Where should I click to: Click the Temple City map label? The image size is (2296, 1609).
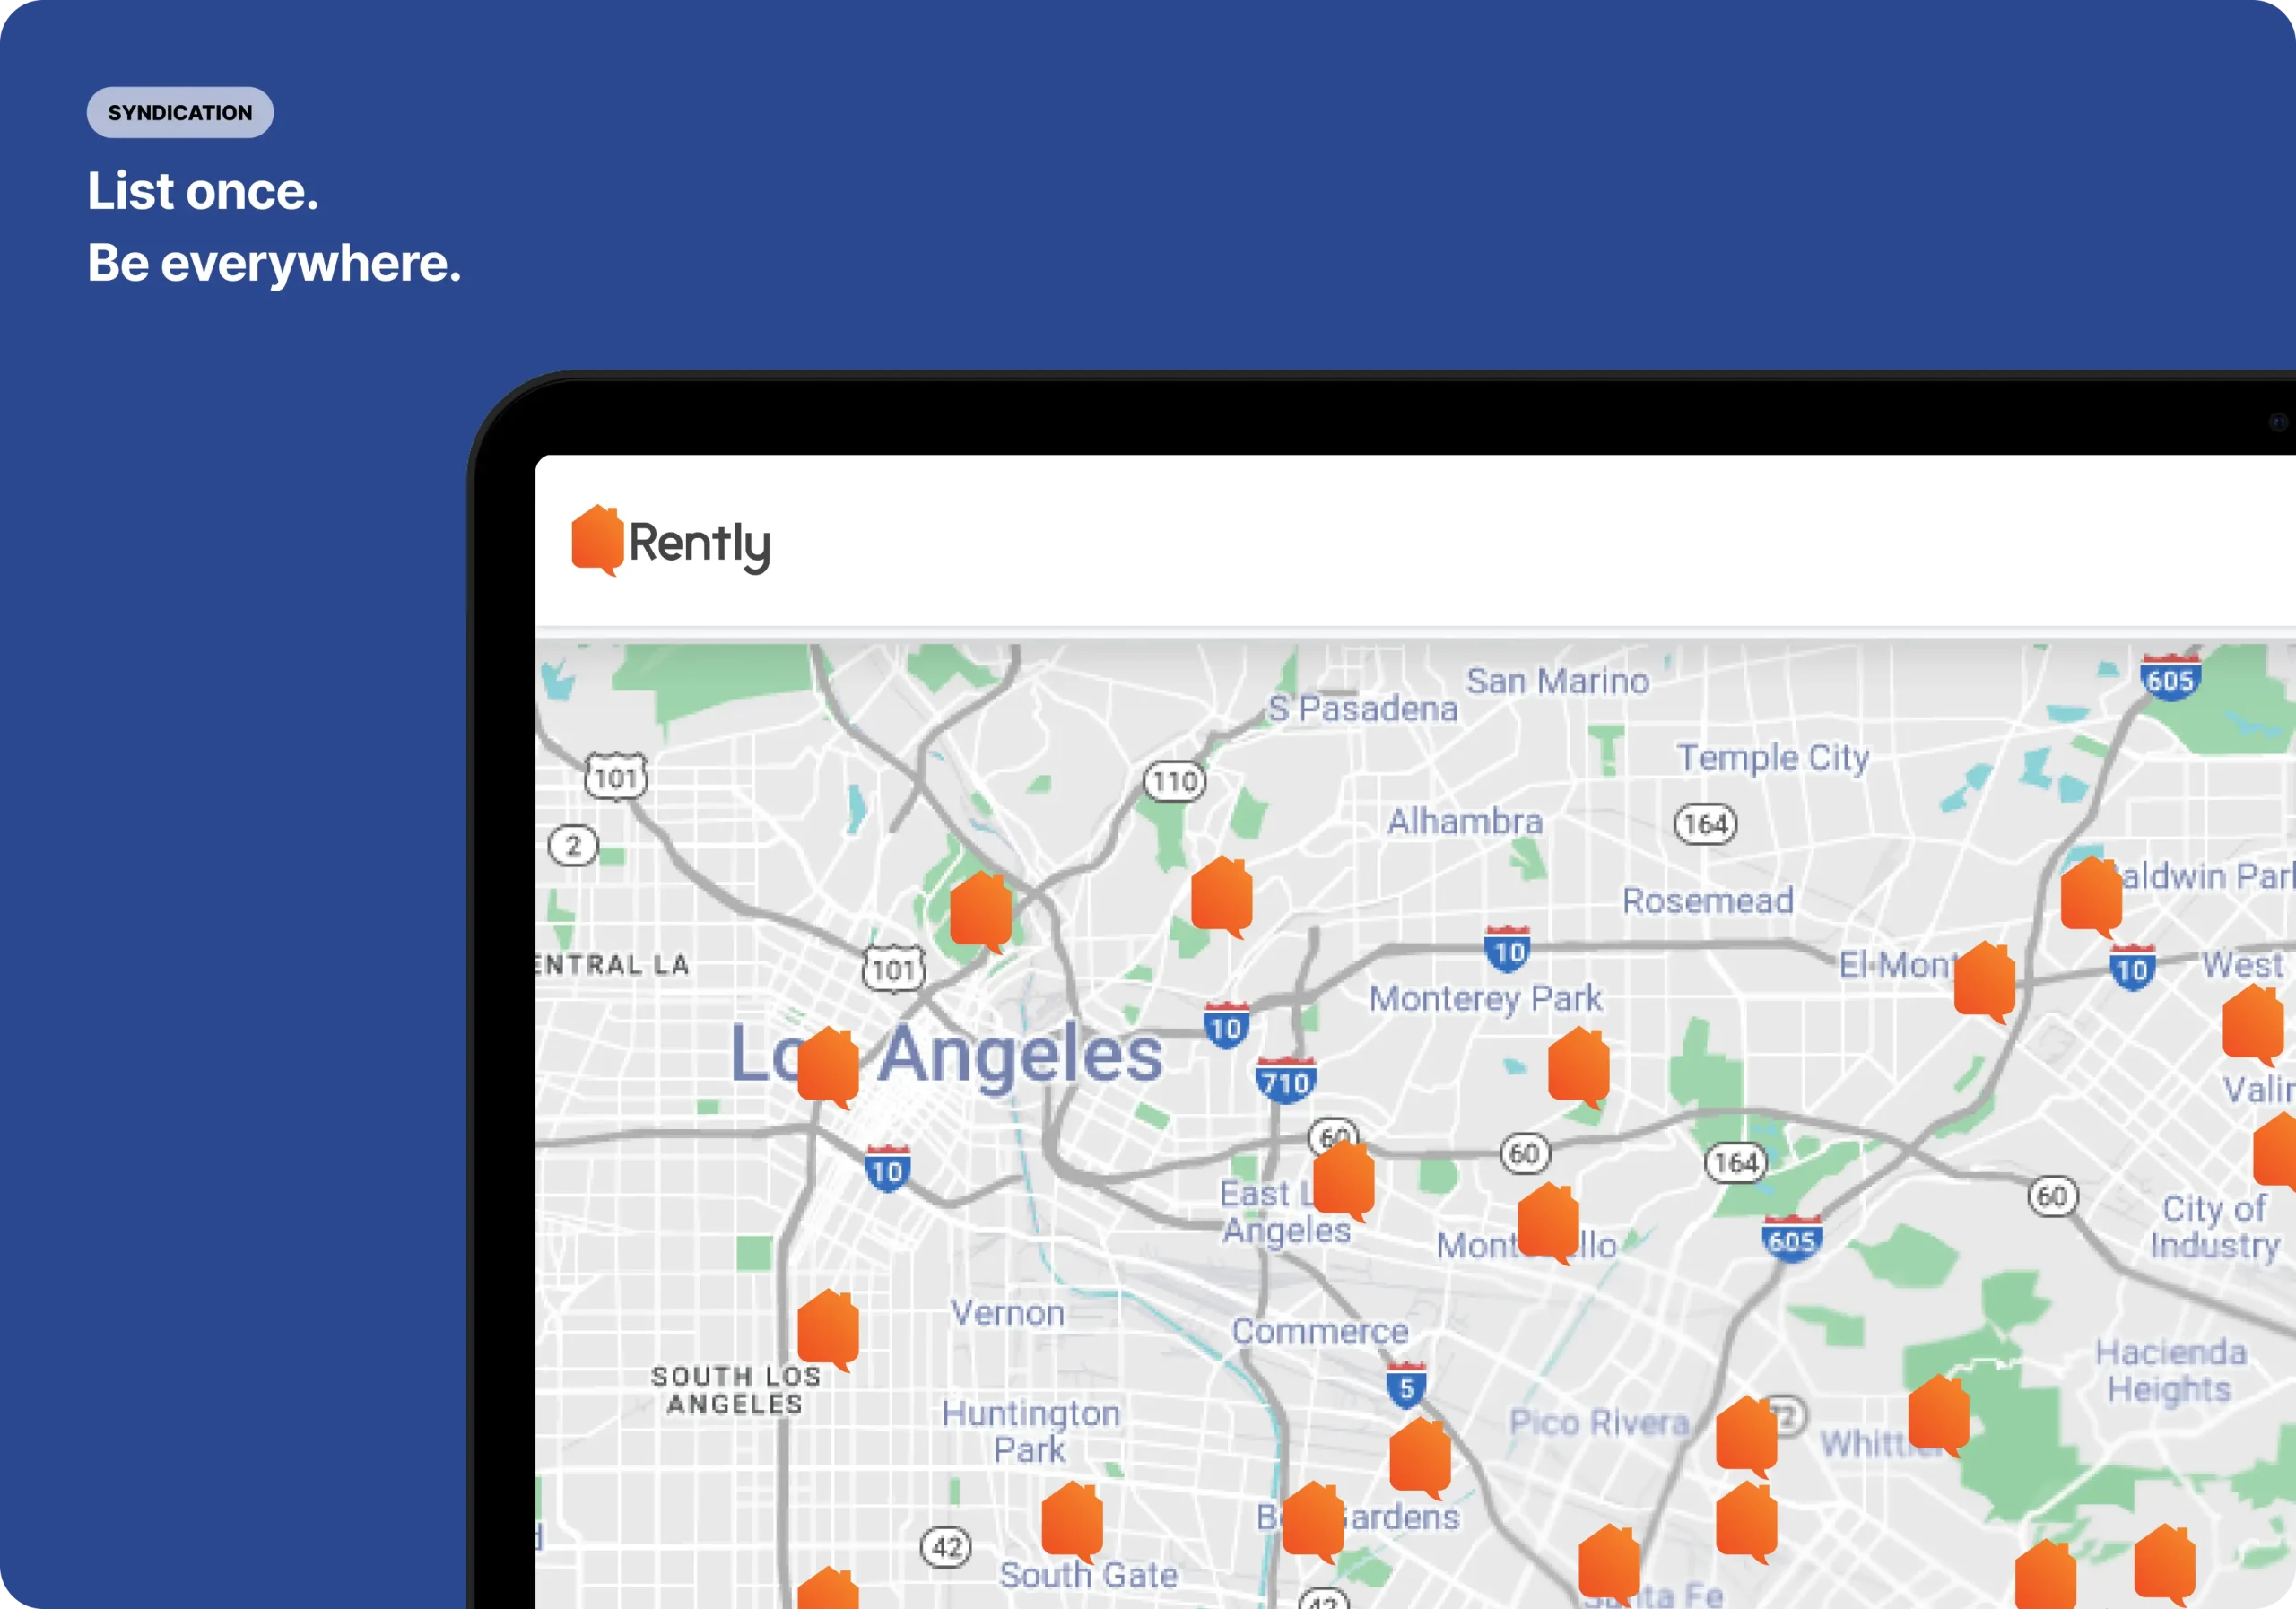tap(1773, 758)
